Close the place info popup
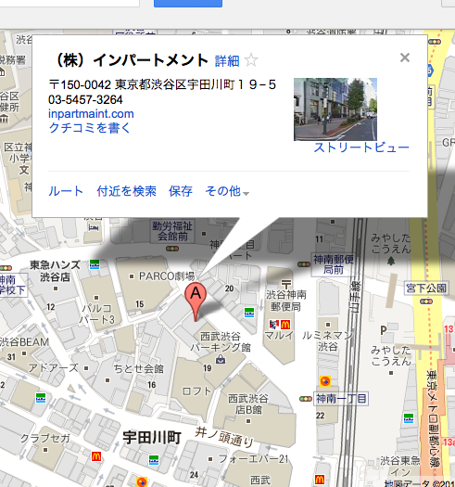This screenshot has height=487, width=455. point(405,58)
